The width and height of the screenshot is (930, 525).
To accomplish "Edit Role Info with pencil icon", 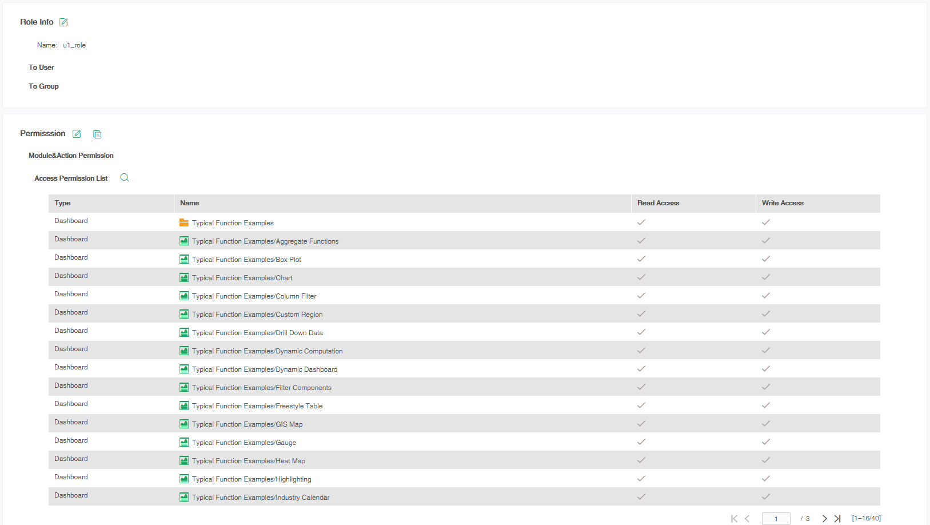I will pos(63,22).
